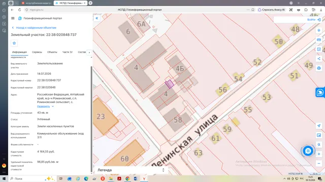The image size is (325, 182).
Task: Add land plot to favorites with star
Action: coord(14,43)
